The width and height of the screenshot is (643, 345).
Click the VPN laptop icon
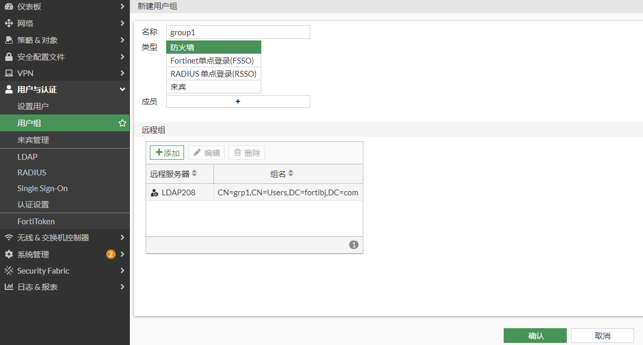tap(8, 73)
